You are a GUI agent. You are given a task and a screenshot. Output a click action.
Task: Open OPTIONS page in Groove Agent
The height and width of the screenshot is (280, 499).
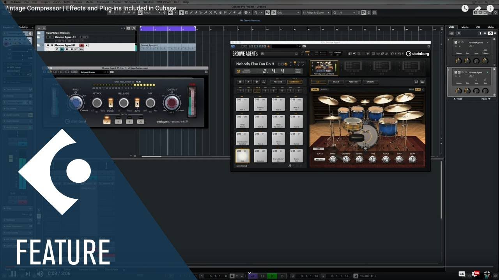click(371, 82)
